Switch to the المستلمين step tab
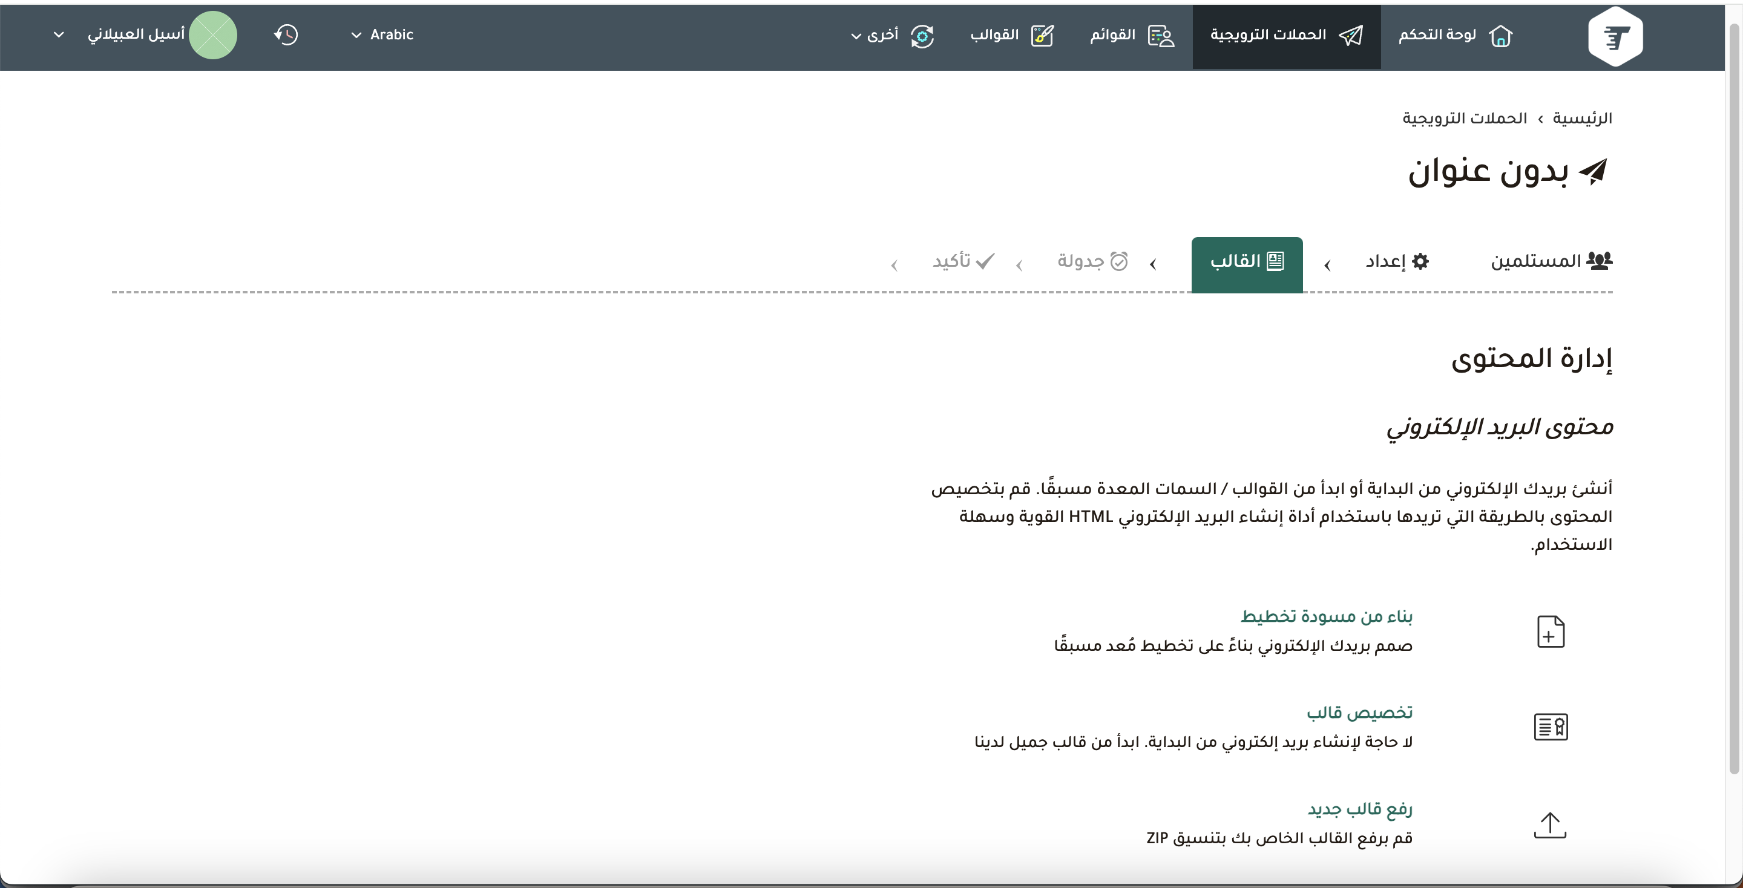 pos(1551,261)
